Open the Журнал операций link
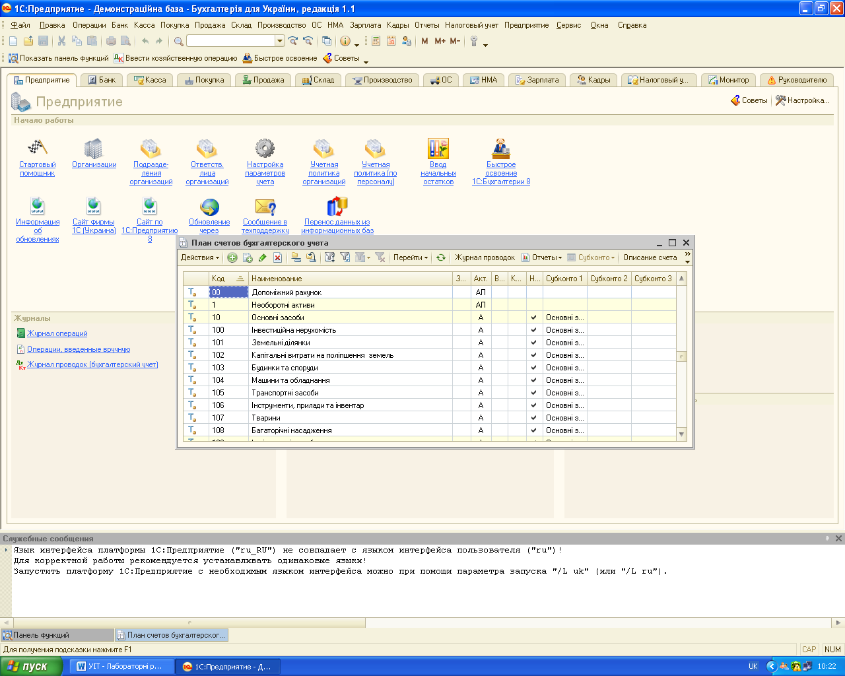Image resolution: width=845 pixels, height=676 pixels. pyautogui.click(x=57, y=334)
